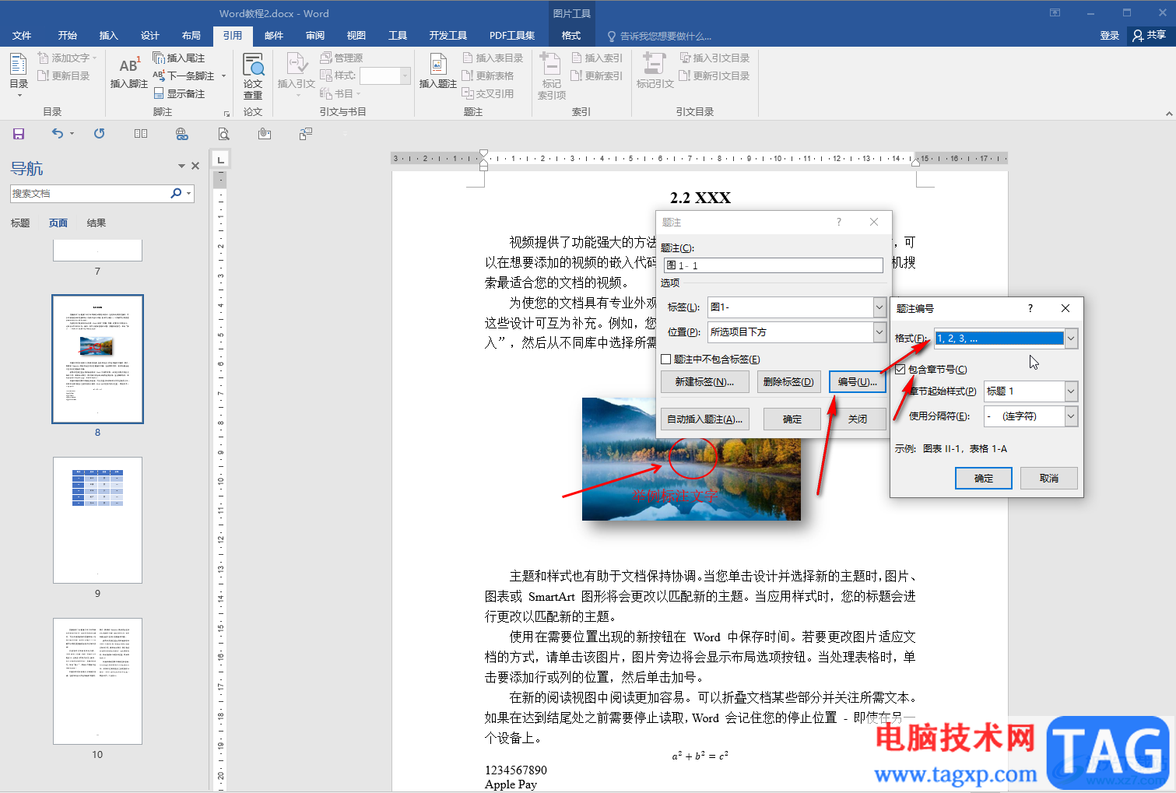Collapse the ribbon with the chevron
Viewport: 1176px width, 793px height.
pyautogui.click(x=1169, y=114)
